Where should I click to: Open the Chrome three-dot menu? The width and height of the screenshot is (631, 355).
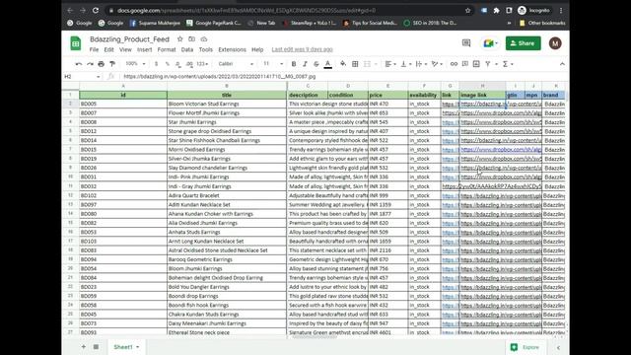(561, 11)
